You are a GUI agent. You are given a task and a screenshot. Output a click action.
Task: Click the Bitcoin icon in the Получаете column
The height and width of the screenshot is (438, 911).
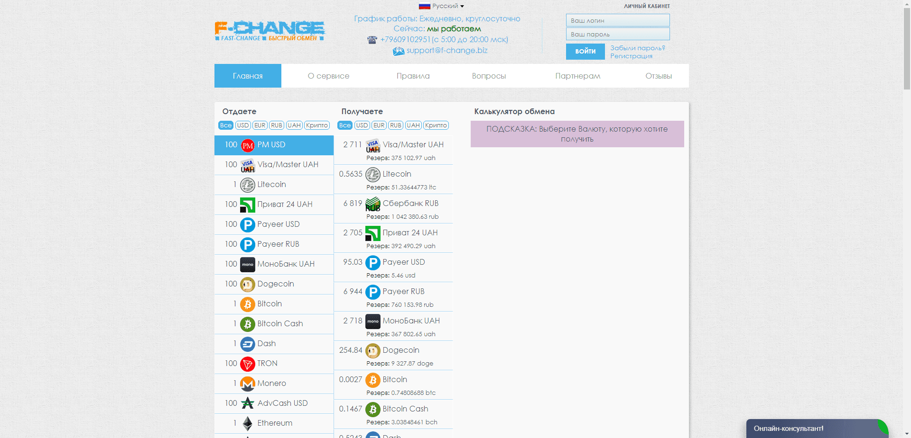[x=373, y=379]
